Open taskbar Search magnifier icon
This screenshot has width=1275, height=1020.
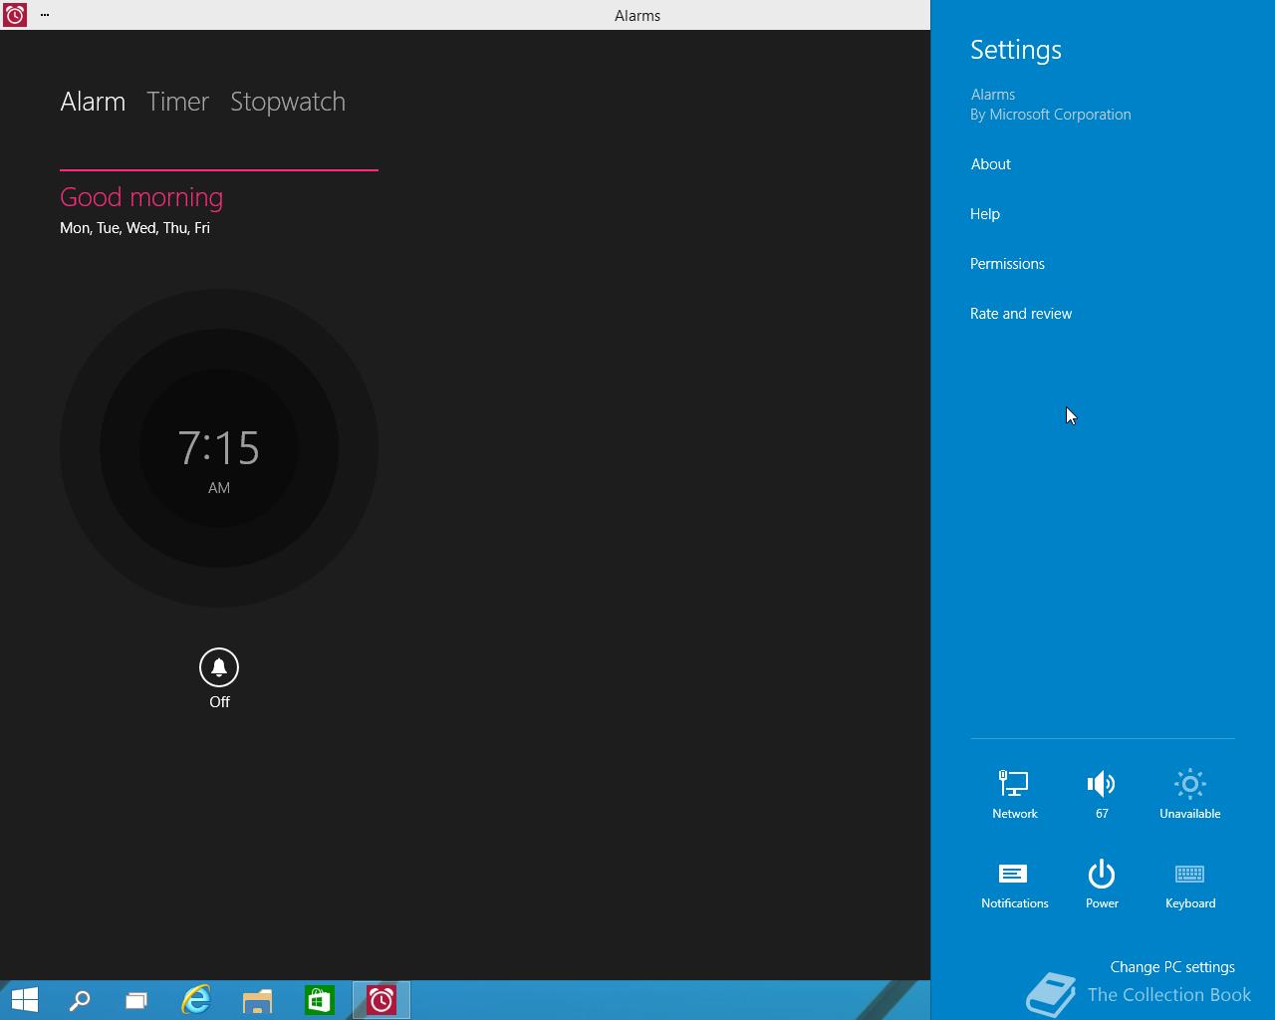[x=80, y=1000]
